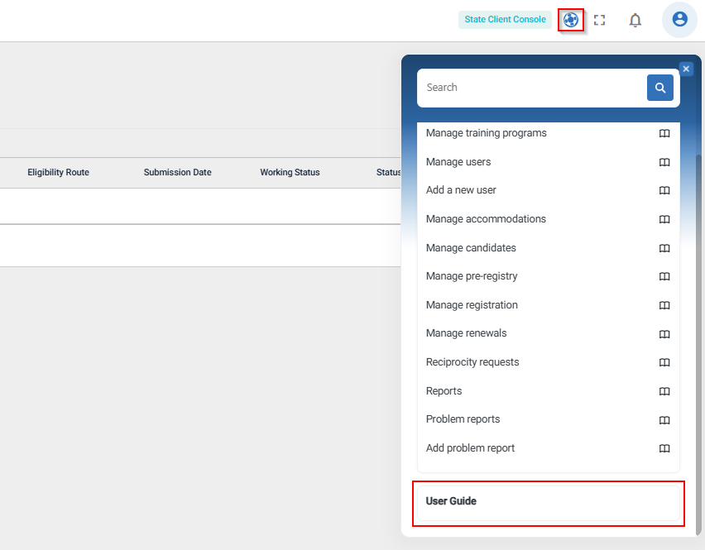View Manage accommodations help article
705x550 pixels.
(x=486, y=219)
